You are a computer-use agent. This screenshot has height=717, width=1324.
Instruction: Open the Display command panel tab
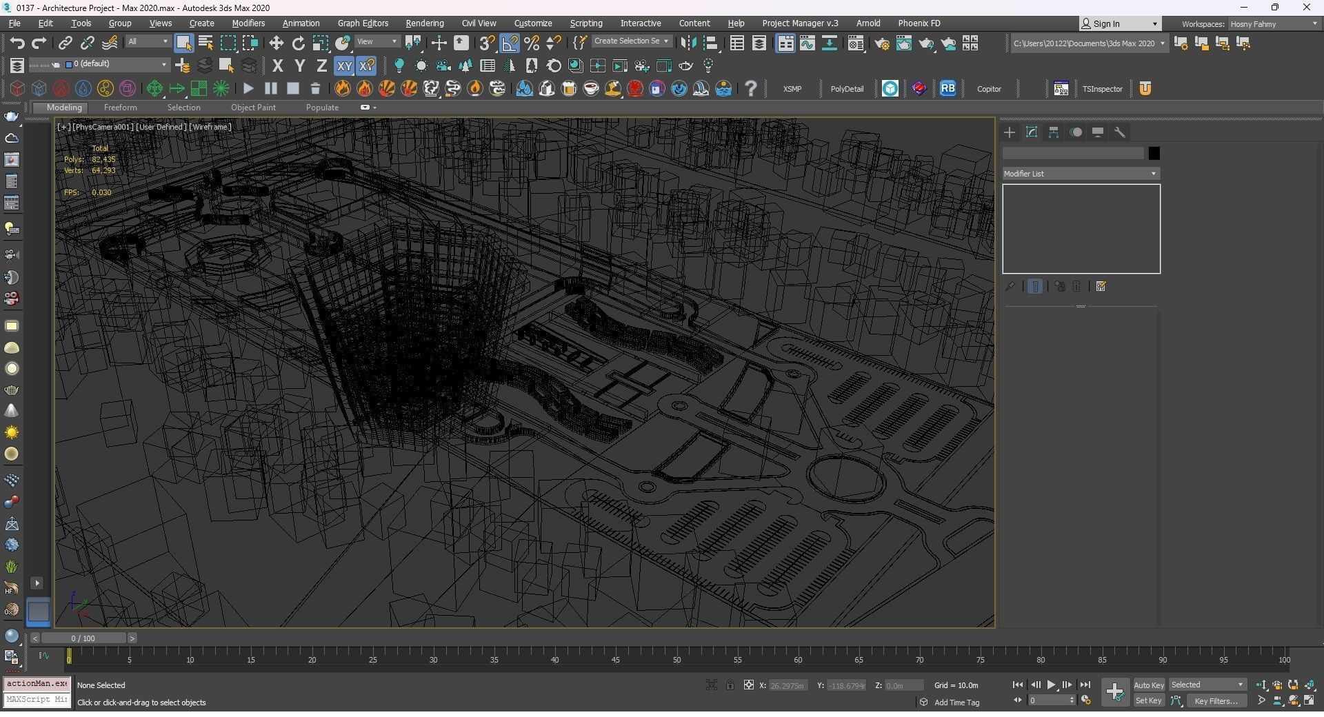1098,132
